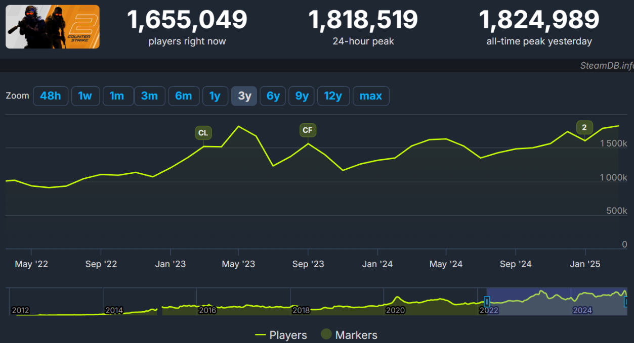Set zoom range to 9y
The image size is (634, 343).
coord(302,96)
